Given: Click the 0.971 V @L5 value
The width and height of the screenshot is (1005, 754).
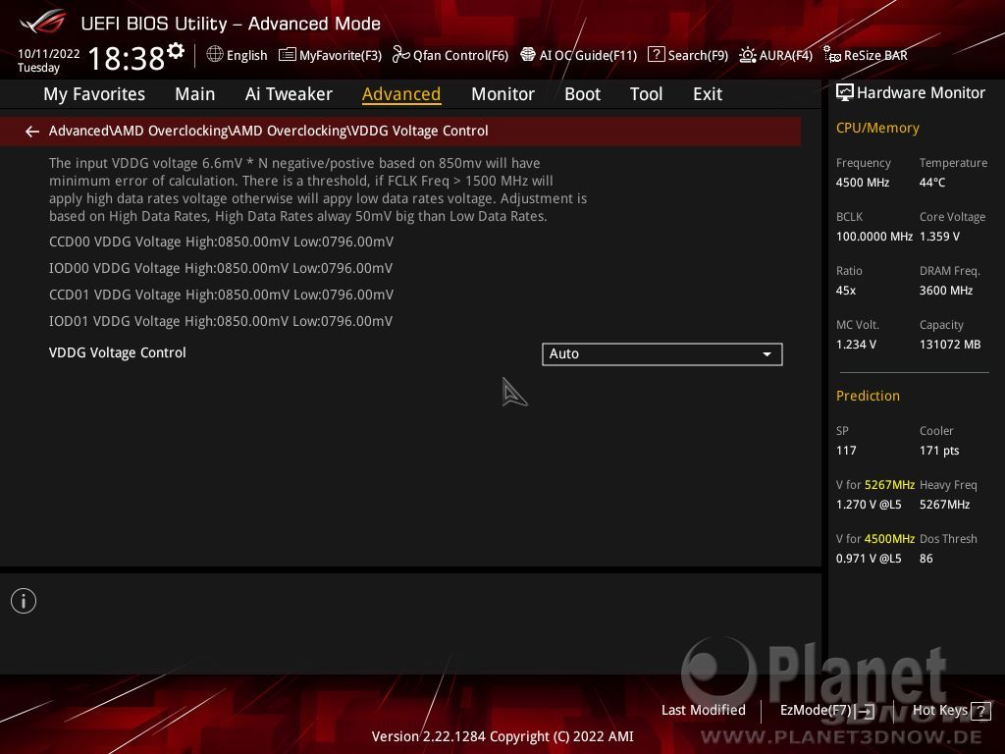Looking at the screenshot, I should tap(869, 559).
